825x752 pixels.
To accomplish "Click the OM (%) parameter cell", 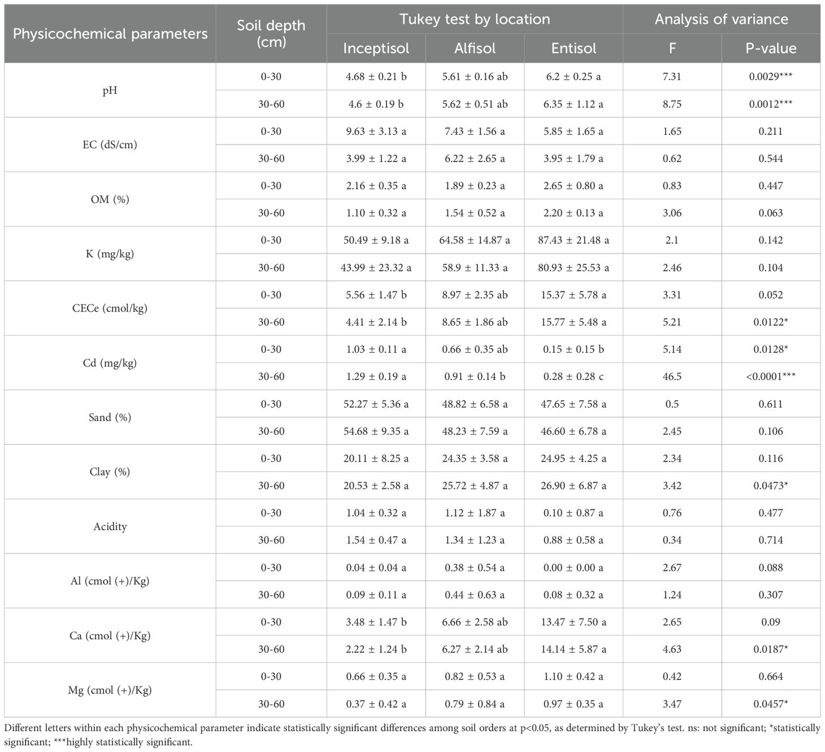I will (110, 199).
